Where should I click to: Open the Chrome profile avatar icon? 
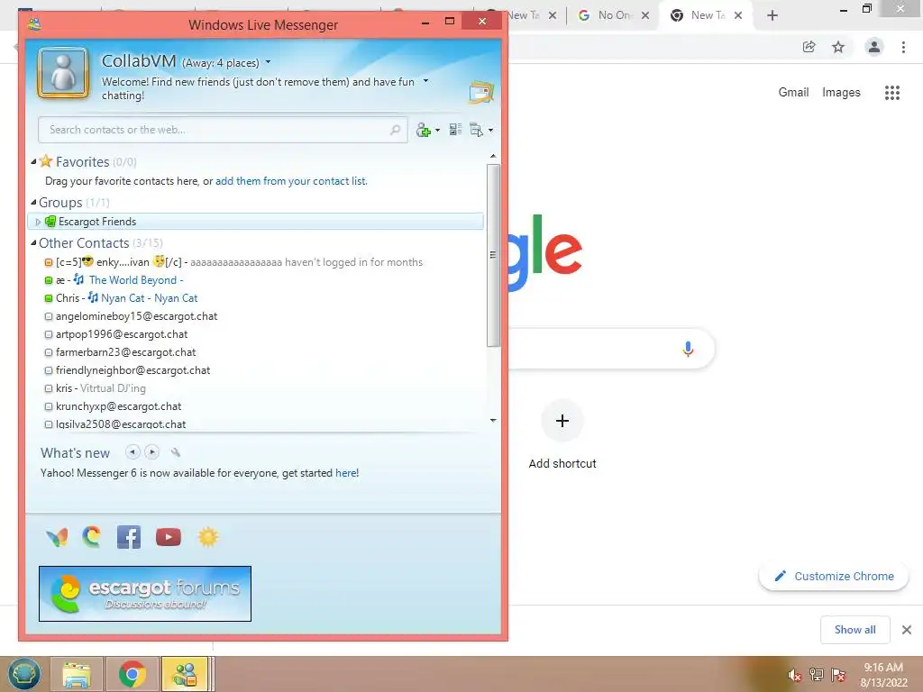point(874,47)
